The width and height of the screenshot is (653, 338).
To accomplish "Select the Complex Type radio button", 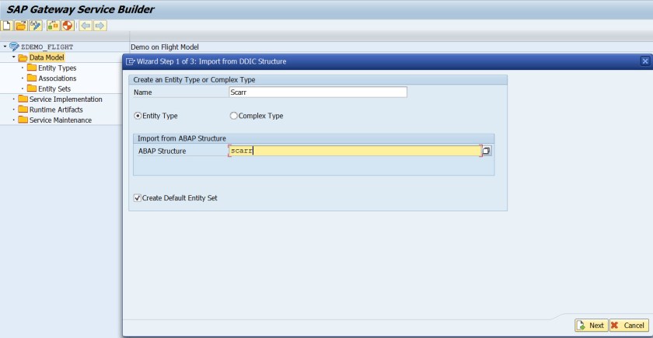I will click(x=234, y=116).
